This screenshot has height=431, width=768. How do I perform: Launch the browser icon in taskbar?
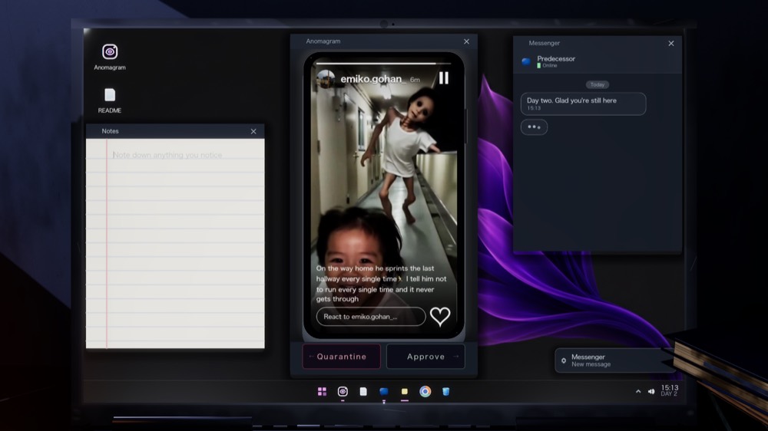tap(425, 391)
